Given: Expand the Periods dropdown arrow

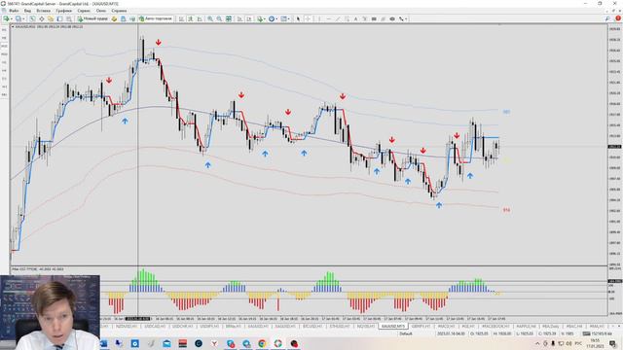Looking at the screenshot, I should [276, 18].
